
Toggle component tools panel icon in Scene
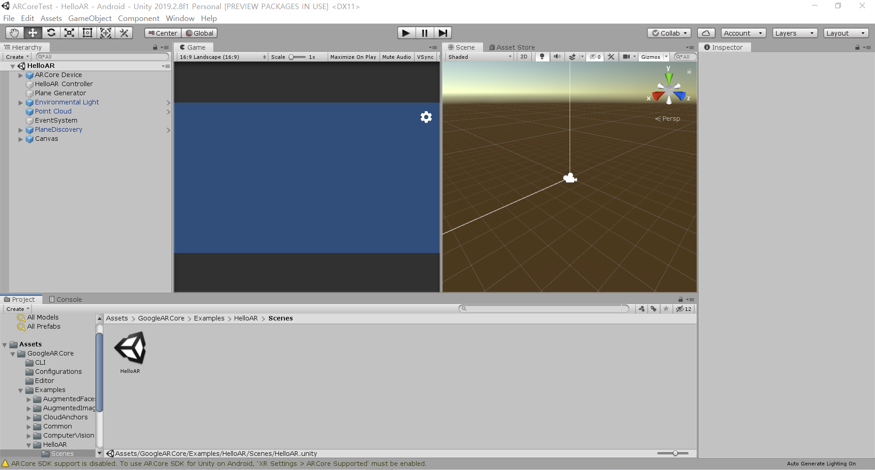(611, 57)
